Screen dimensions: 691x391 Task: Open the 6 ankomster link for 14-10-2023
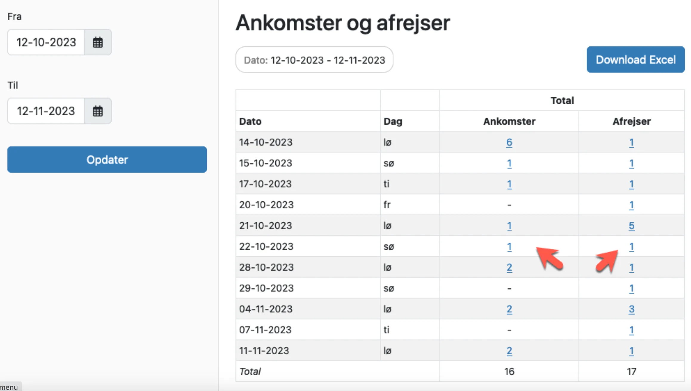pyautogui.click(x=509, y=142)
